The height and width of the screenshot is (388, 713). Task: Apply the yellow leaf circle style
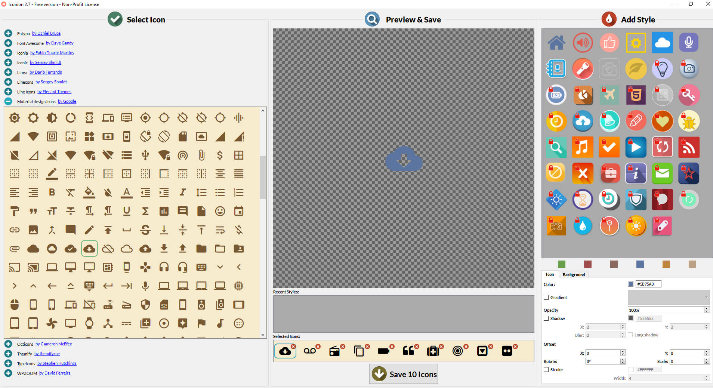coord(636,69)
